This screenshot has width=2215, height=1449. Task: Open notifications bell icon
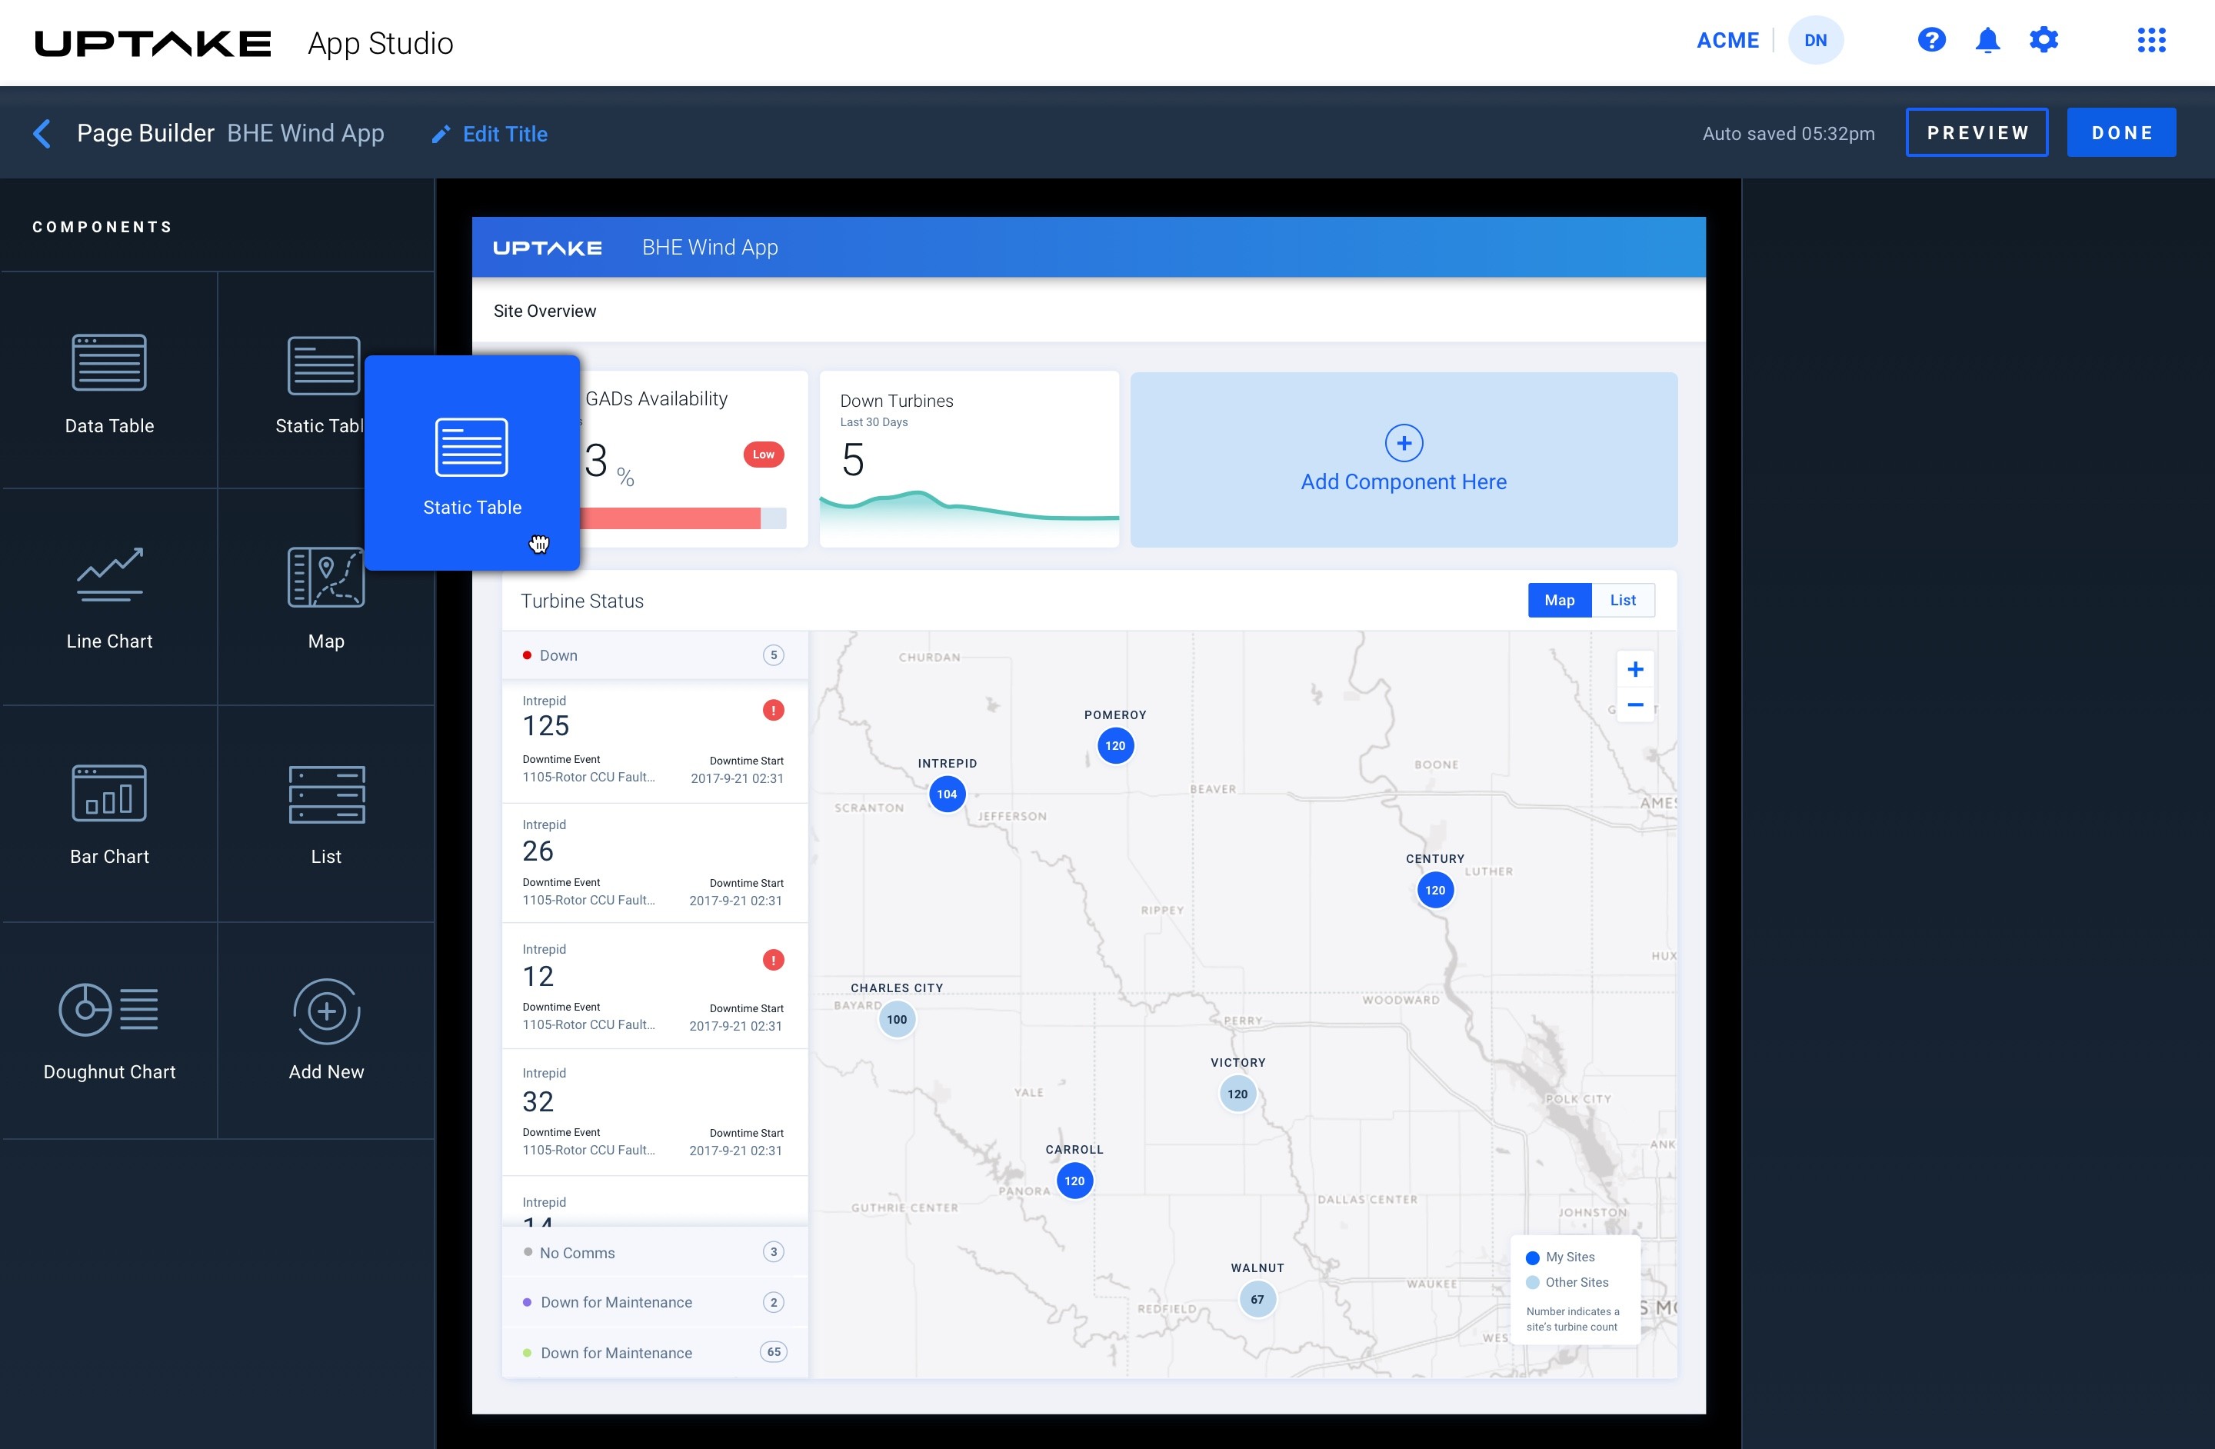click(x=1987, y=40)
